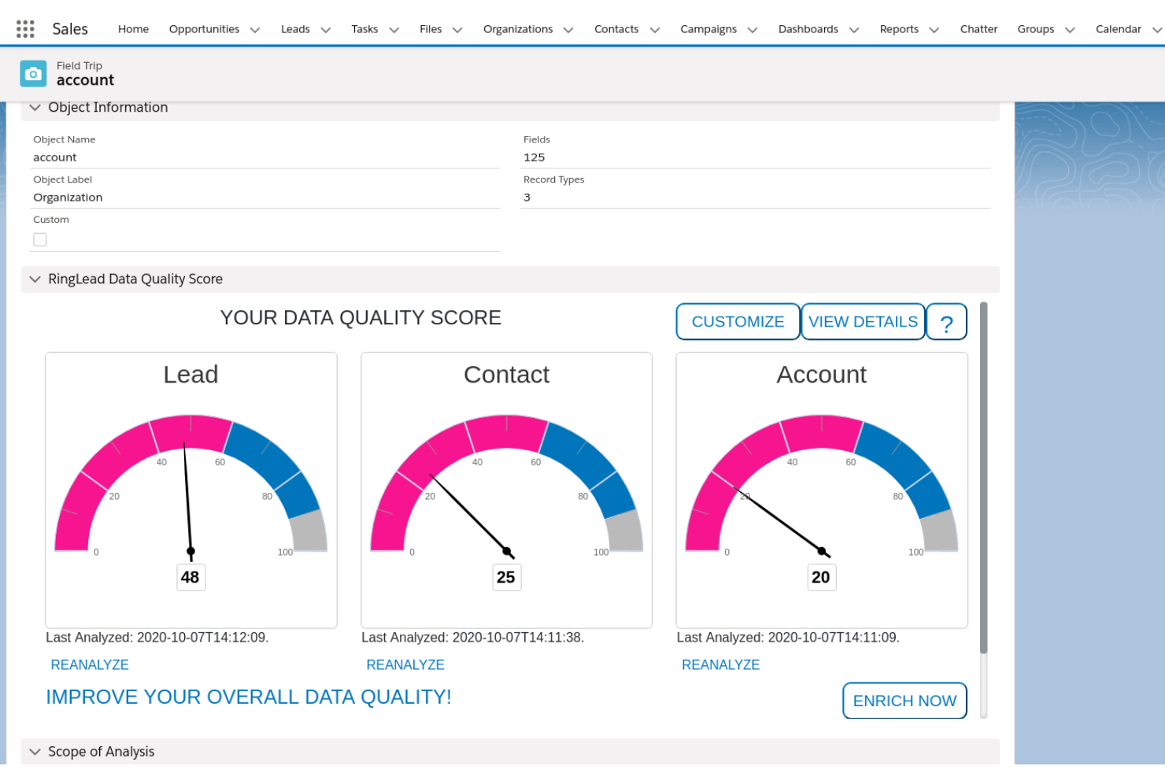Reanalyze the Account data quality score
Viewport: 1165px width, 777px height.
pos(720,664)
